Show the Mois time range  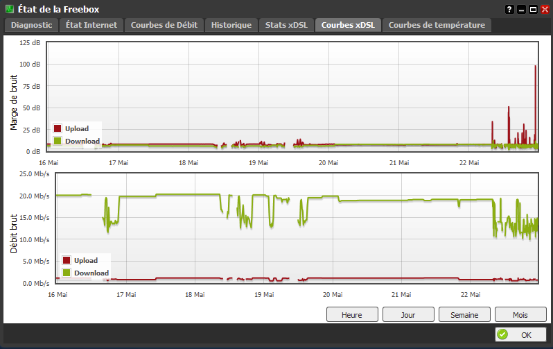coord(520,314)
